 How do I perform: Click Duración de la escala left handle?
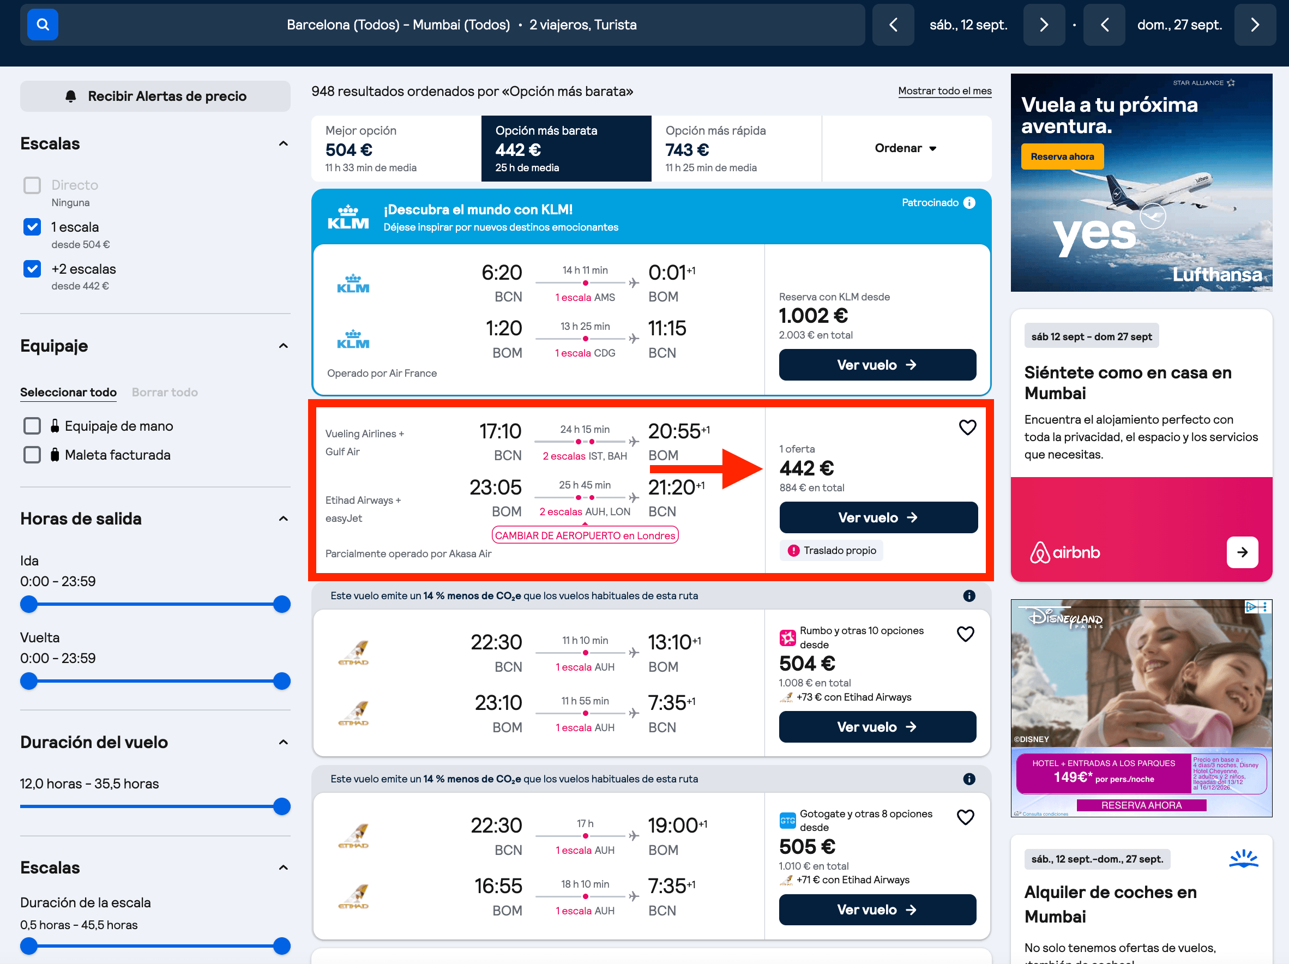(x=28, y=946)
